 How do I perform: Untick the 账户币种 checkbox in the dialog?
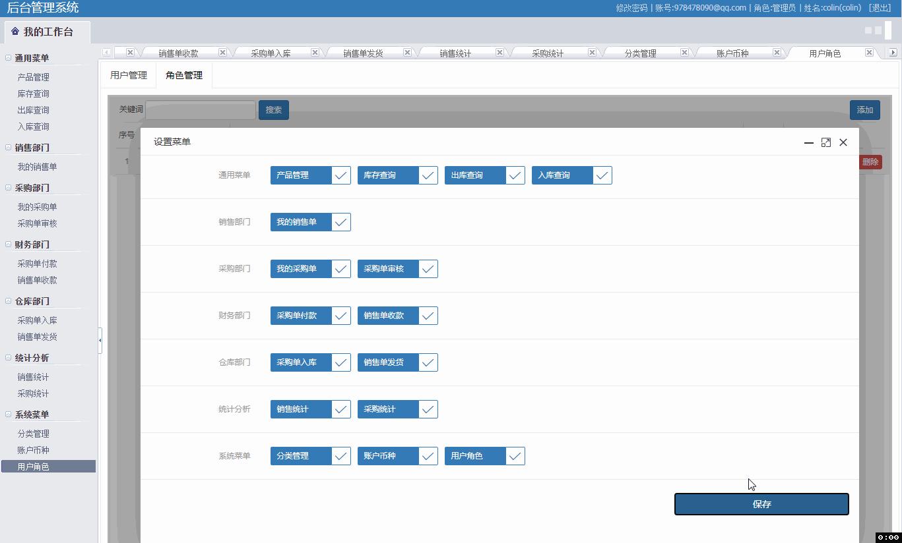coord(428,456)
